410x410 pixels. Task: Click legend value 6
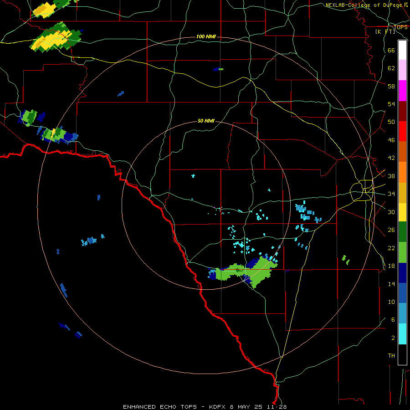pyautogui.click(x=393, y=320)
